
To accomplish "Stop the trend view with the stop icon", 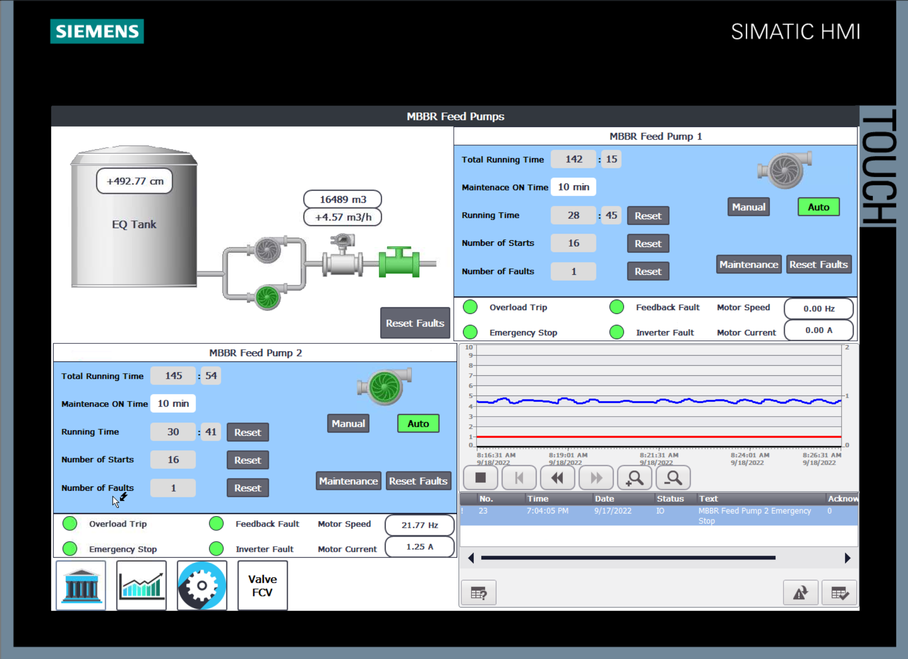I will (x=480, y=478).
